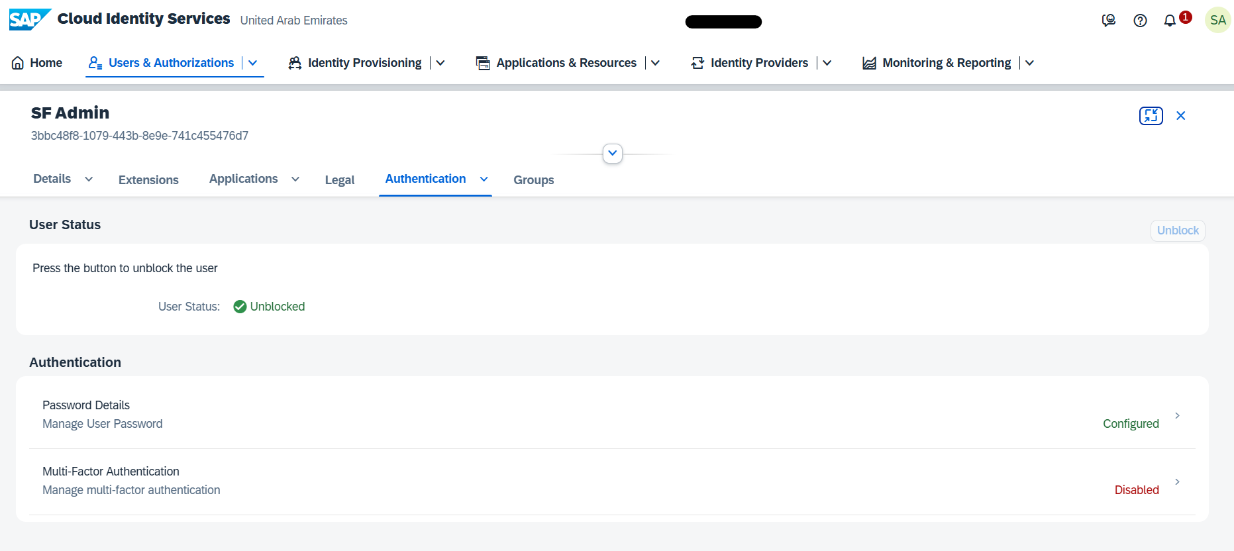The height and width of the screenshot is (551, 1234).
Task: Open the notifications bell icon
Action: [1170, 21]
